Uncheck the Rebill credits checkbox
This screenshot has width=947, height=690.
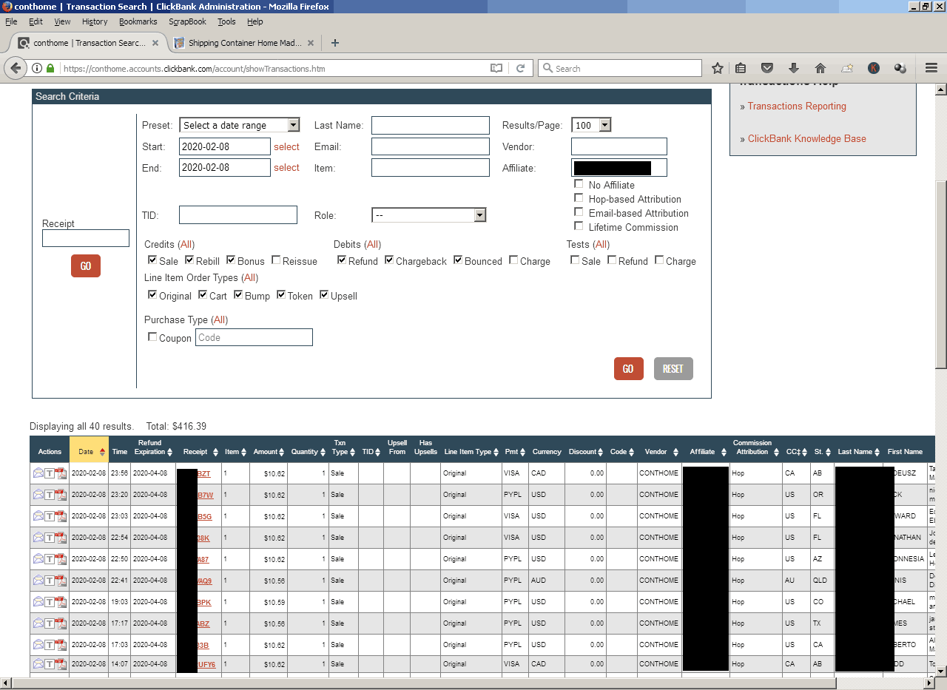(189, 260)
